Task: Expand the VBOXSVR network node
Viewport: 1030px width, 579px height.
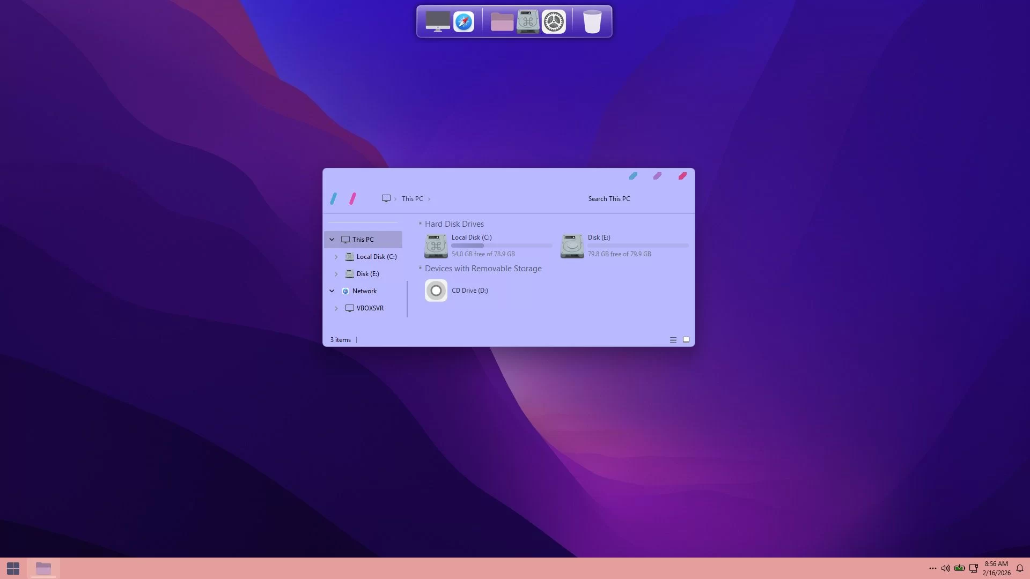Action: 336,308
